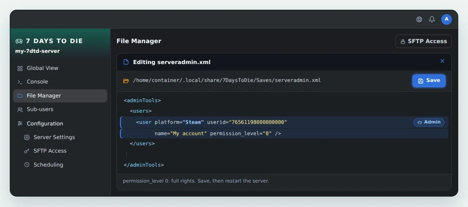Click the File Manager heading
The image size is (468, 207).
pyautogui.click(x=139, y=41)
